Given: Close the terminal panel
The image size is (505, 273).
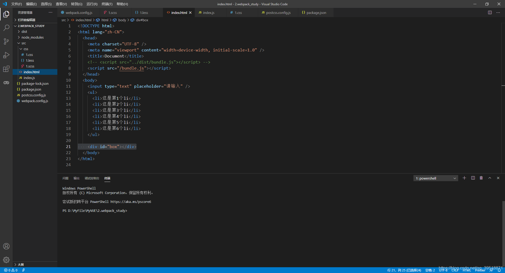Looking at the screenshot, I should [498, 178].
